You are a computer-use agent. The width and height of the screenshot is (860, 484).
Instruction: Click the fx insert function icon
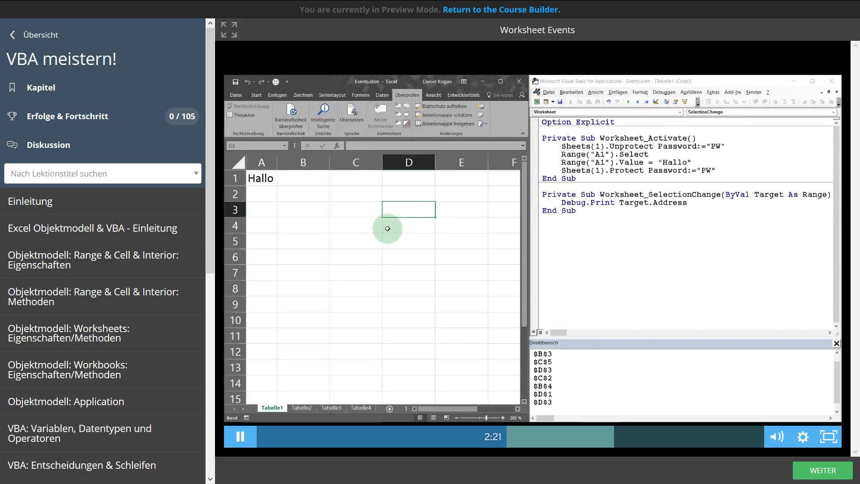pyautogui.click(x=336, y=146)
